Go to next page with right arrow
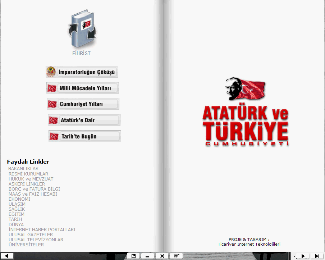This screenshot has height=260, width=325. coord(303,256)
